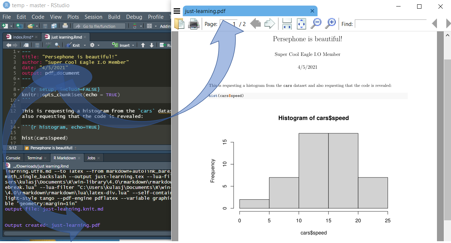Expand the gear options dropdown arrow
This screenshot has width=451, height=243.
(98, 45)
